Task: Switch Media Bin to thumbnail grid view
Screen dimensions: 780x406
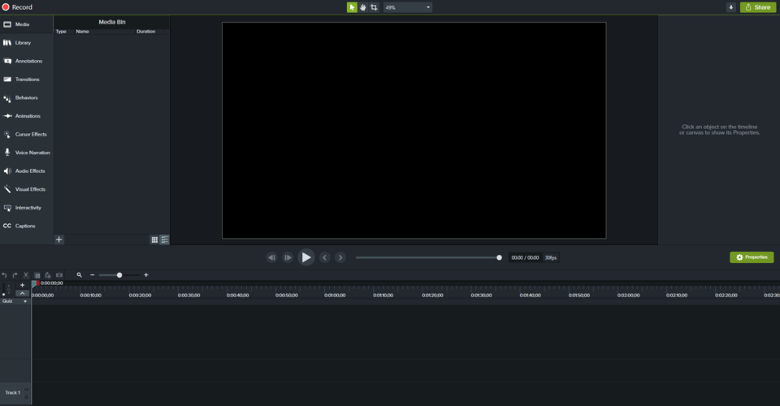Action: click(x=154, y=240)
